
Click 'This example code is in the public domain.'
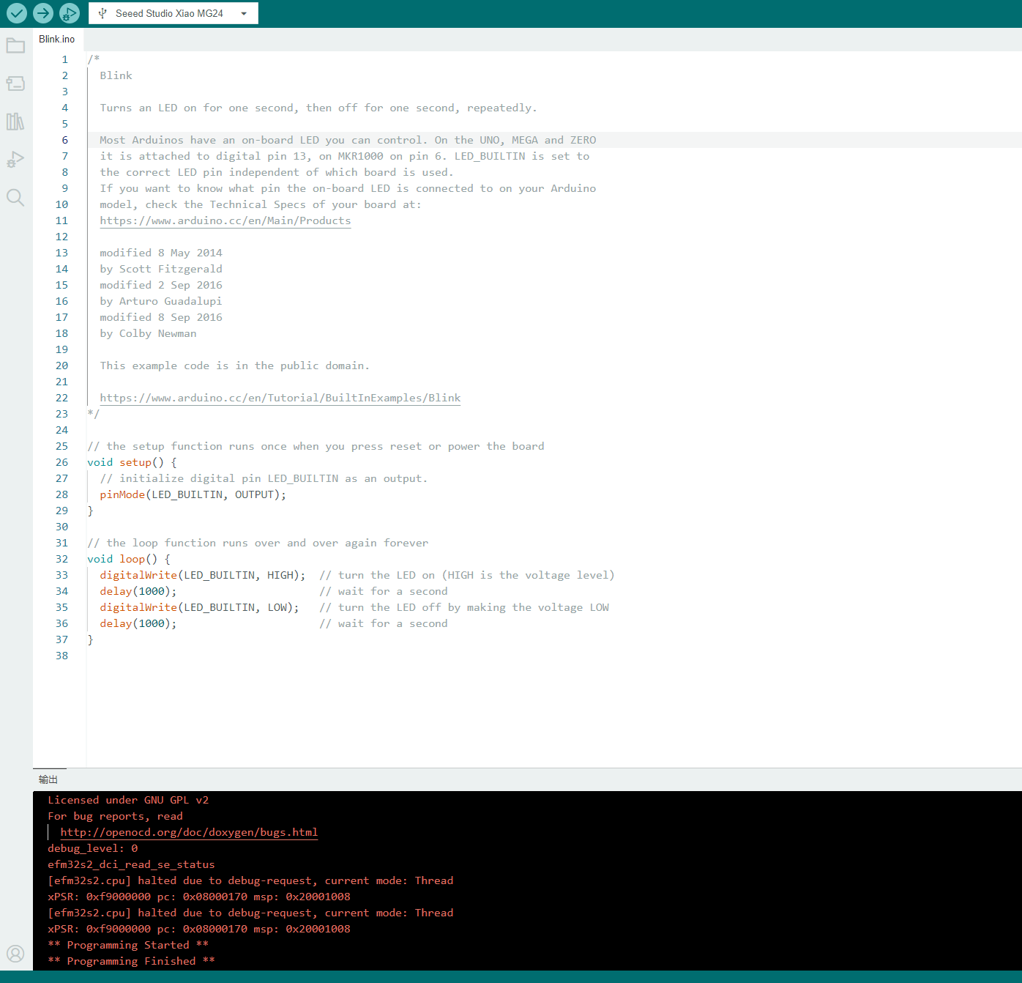[235, 366]
